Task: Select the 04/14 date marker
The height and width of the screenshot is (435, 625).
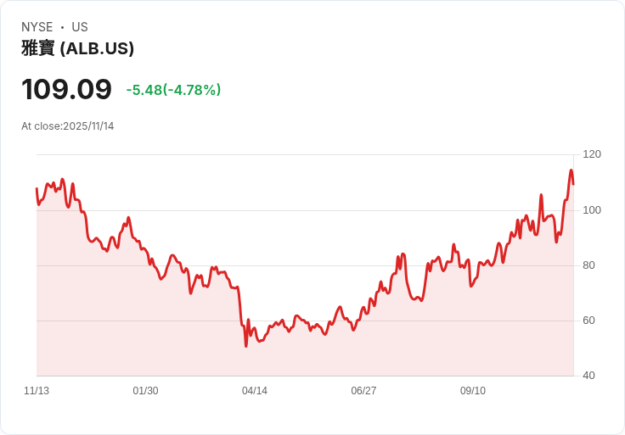Action: pos(255,391)
